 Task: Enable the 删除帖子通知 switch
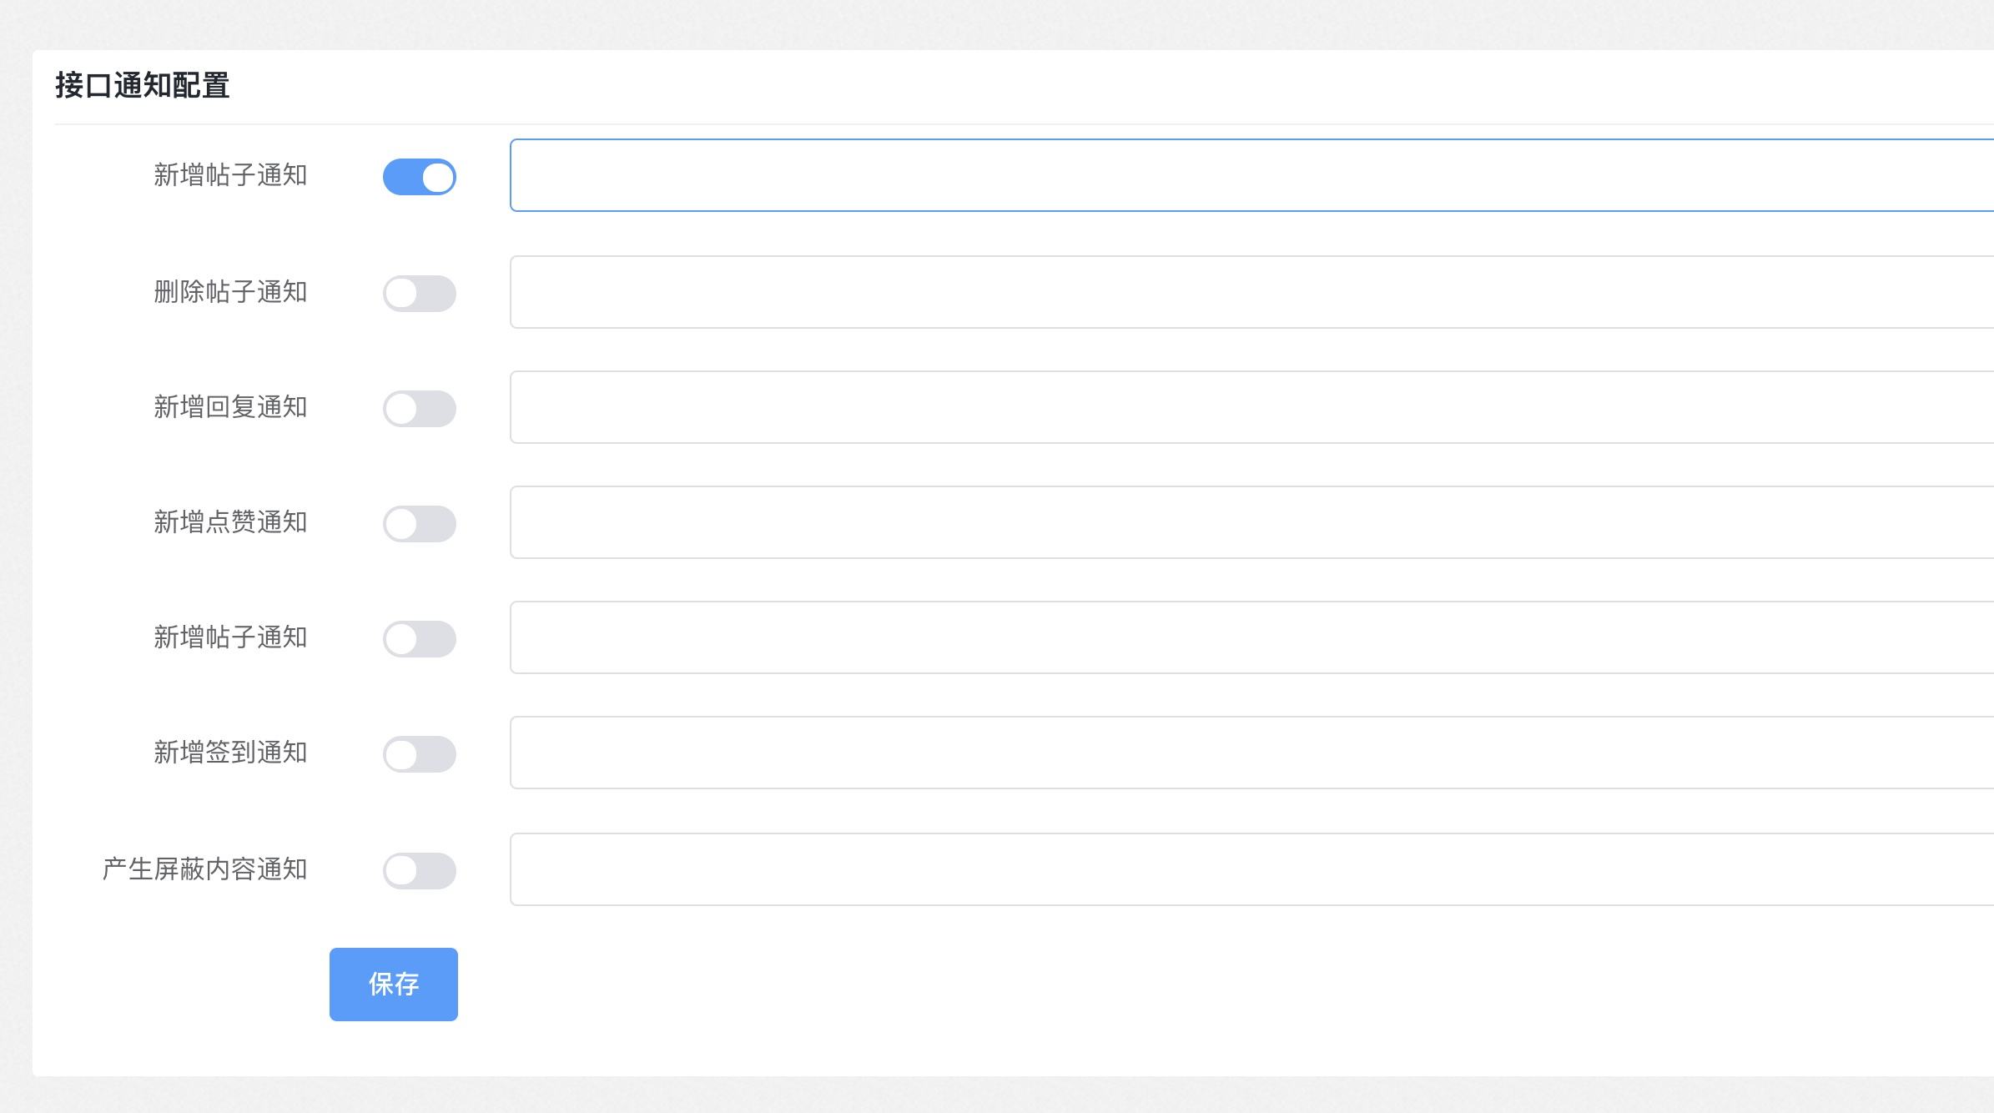click(x=420, y=294)
